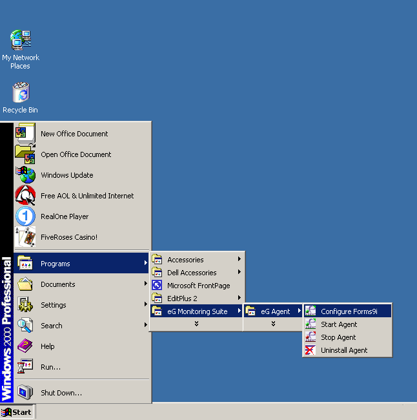Image resolution: width=417 pixels, height=420 pixels.
Task: Click the eG Monitoring Suite folder icon
Action: click(x=157, y=311)
